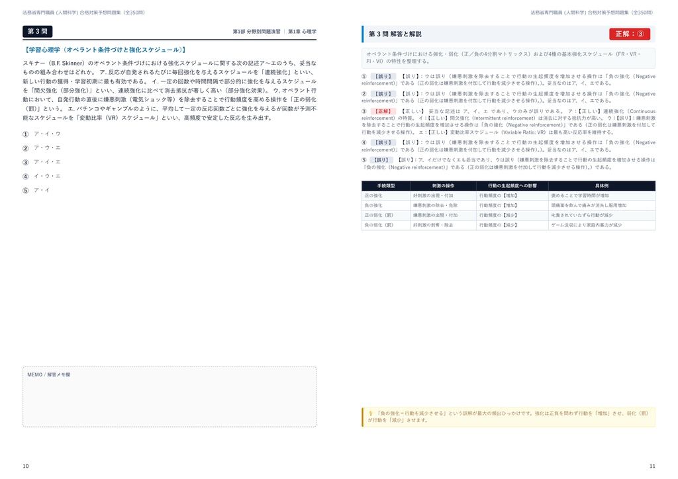Click the 第3問 question number badge
The height and width of the screenshot is (479, 678).
38,32
